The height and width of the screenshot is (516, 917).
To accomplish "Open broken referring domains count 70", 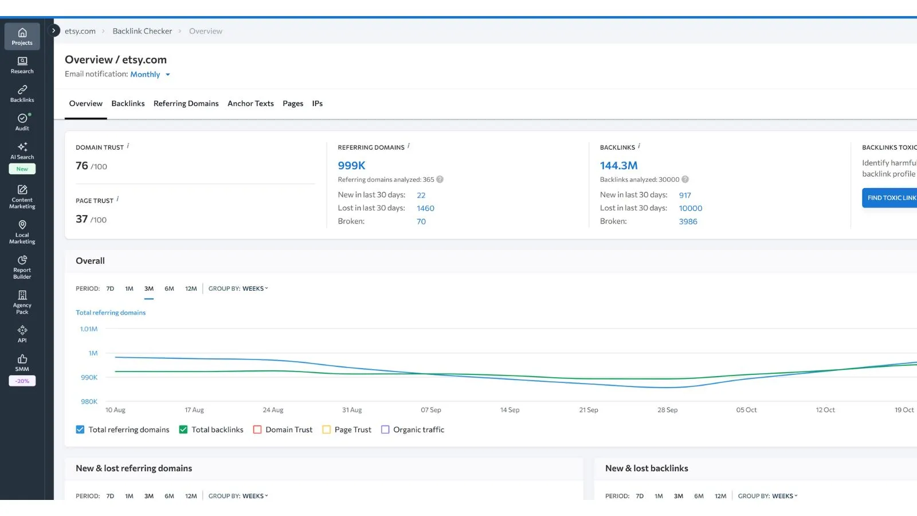I will coord(421,222).
